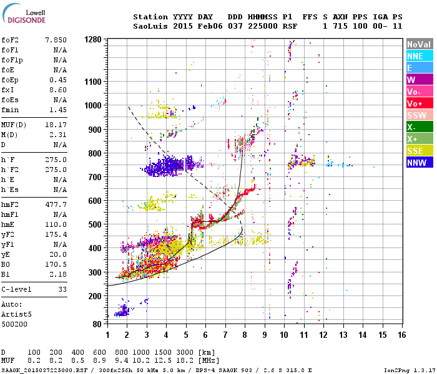Click the Ion2Png 1.3.17 version label
This screenshot has height=374, width=437.
(x=410, y=370)
